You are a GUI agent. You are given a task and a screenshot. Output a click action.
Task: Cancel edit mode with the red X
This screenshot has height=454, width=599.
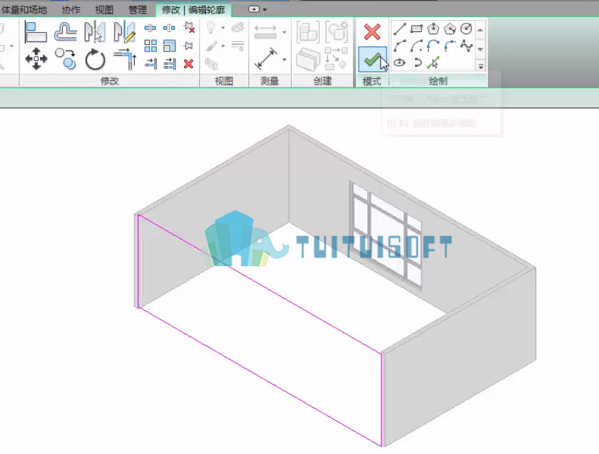pos(372,32)
